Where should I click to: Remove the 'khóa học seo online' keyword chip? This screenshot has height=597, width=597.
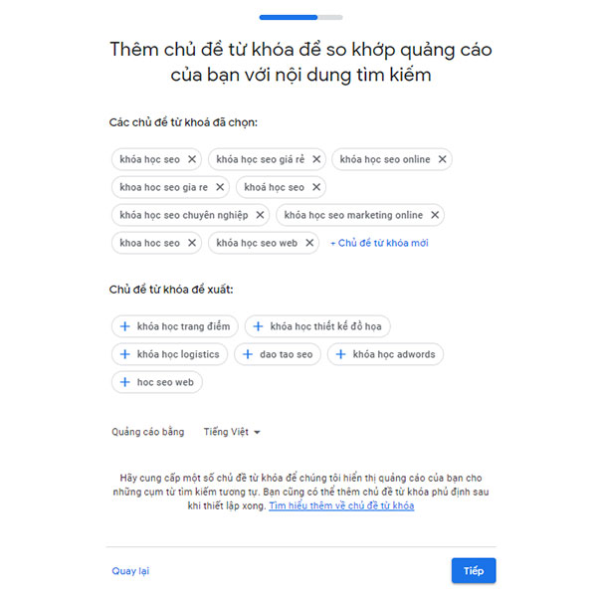[442, 159]
